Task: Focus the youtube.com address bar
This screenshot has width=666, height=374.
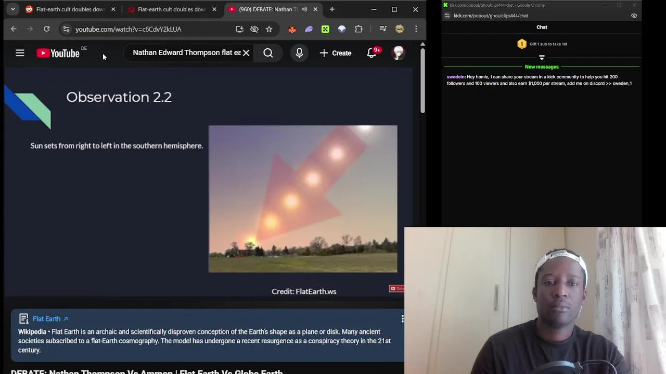Action: tap(128, 29)
